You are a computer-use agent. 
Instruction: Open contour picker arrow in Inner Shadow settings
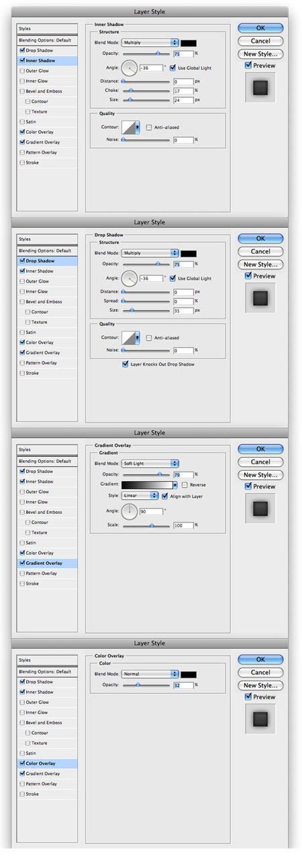[138, 127]
